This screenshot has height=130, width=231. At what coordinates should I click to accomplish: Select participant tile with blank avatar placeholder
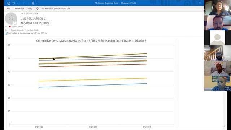[217, 38]
